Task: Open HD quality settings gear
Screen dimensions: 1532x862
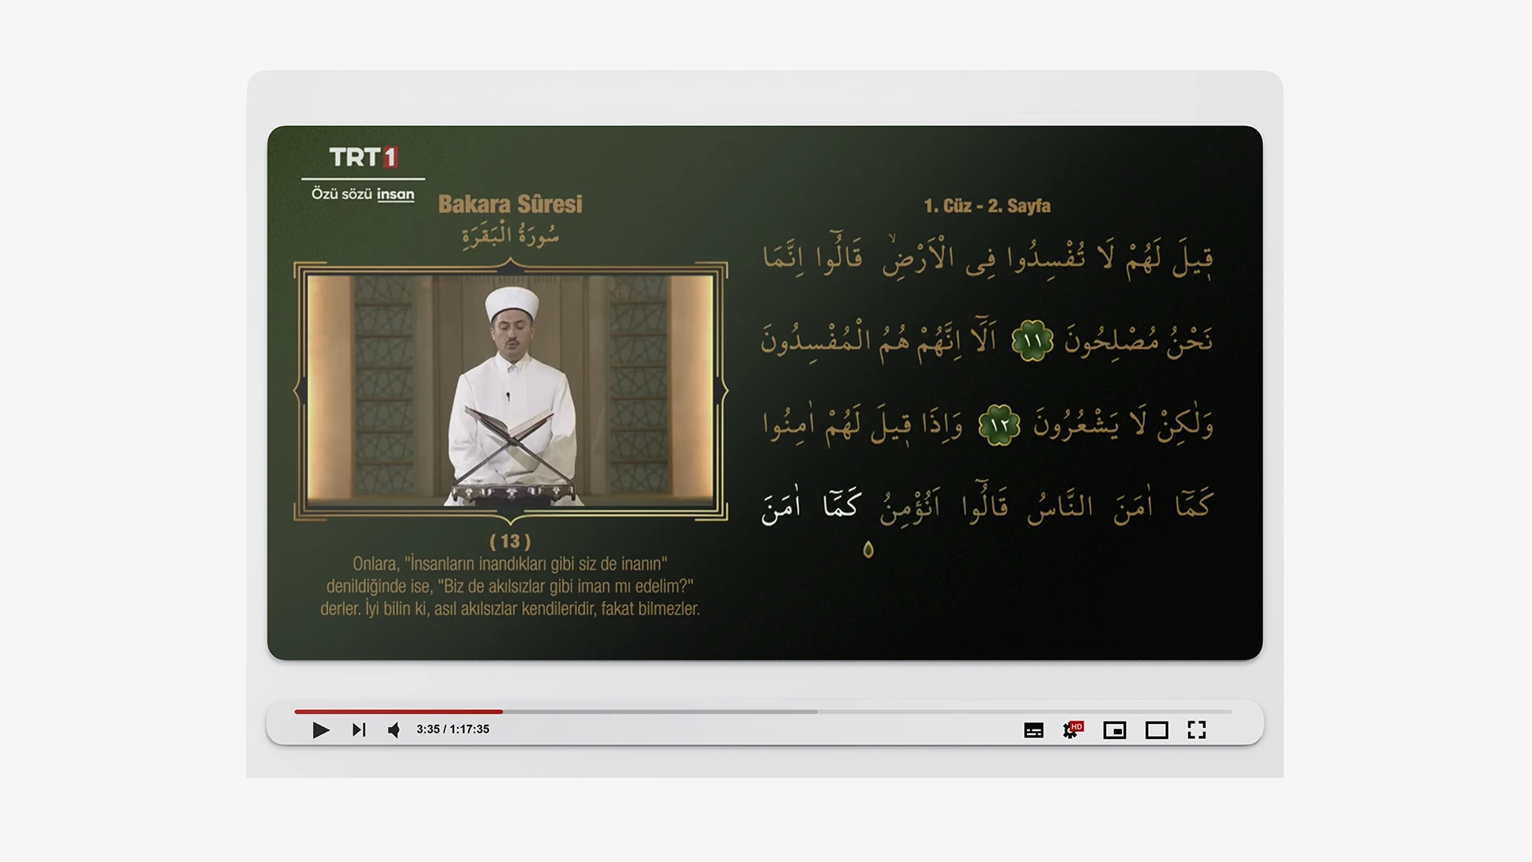Action: (x=1072, y=730)
